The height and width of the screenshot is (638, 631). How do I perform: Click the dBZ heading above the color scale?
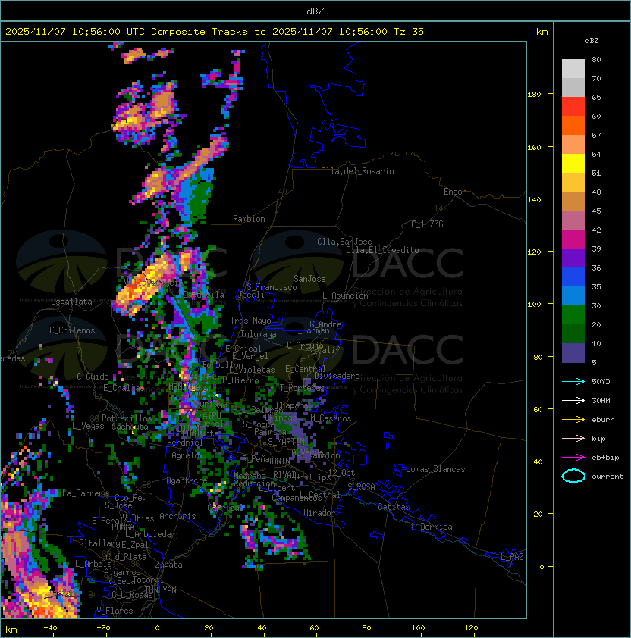coord(592,41)
